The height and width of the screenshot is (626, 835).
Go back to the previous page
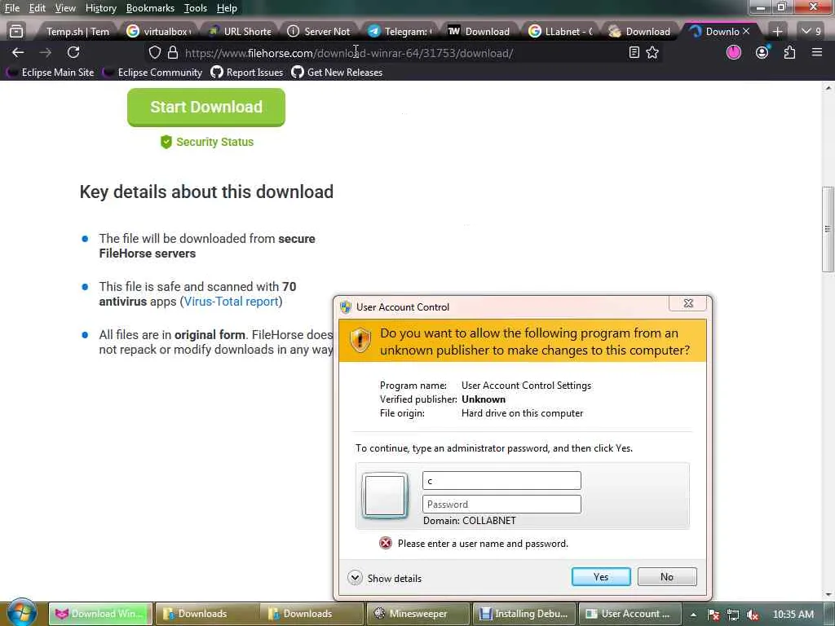tap(18, 52)
